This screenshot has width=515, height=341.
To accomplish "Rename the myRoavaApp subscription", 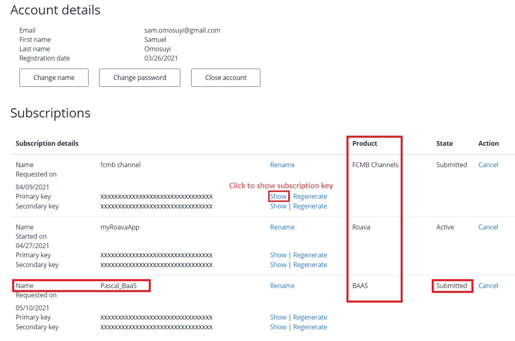I will pos(282,227).
